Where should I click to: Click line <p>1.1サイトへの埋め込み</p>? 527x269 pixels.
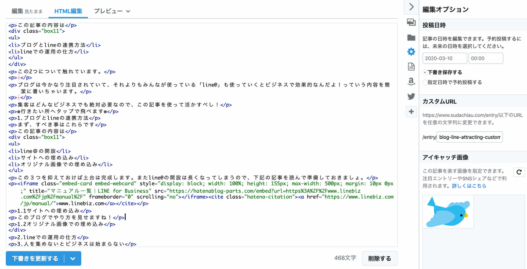click(x=50, y=211)
